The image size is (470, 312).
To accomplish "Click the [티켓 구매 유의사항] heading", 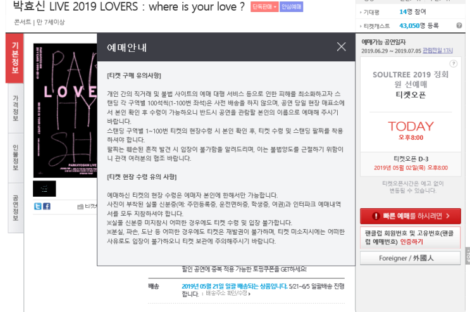I will pos(134,75).
